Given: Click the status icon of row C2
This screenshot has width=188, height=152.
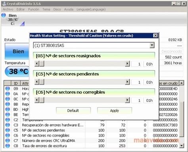Looking at the screenshot, I should coord(8,120).
